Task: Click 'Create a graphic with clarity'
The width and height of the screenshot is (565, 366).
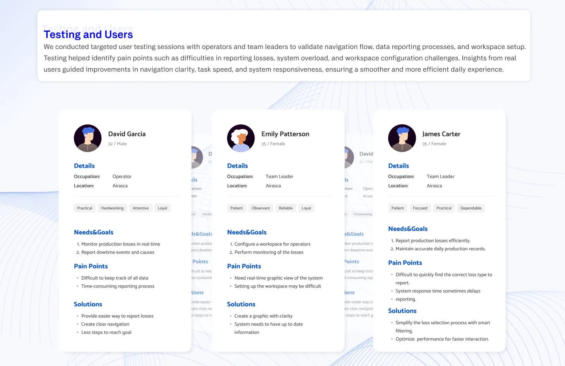Action: coord(264,316)
